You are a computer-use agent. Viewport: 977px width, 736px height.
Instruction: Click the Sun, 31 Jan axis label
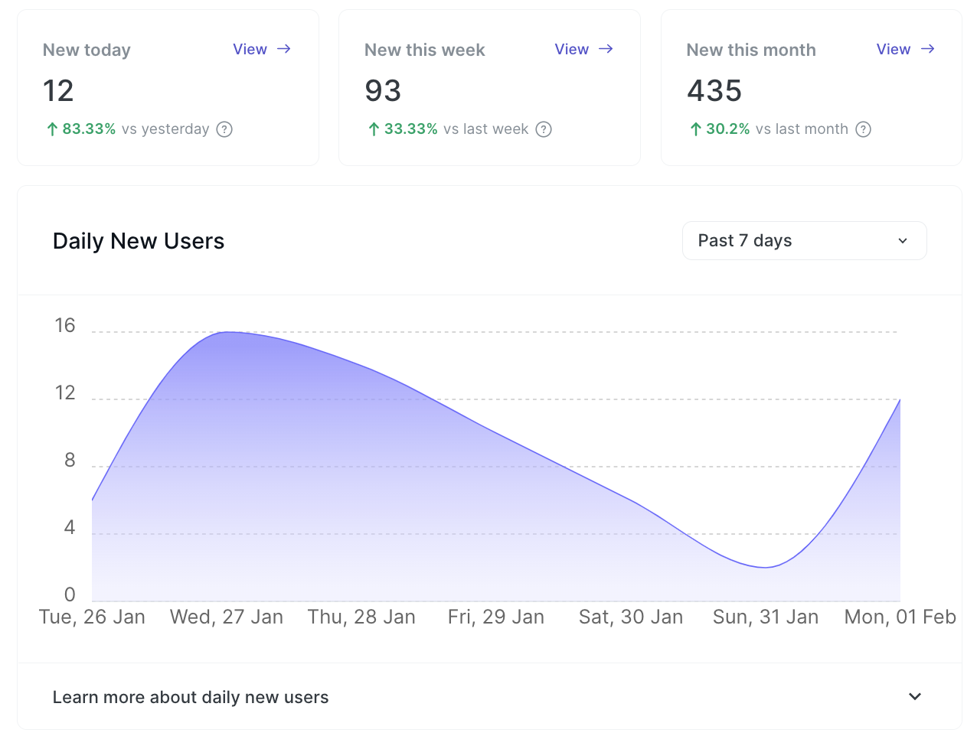(x=766, y=617)
